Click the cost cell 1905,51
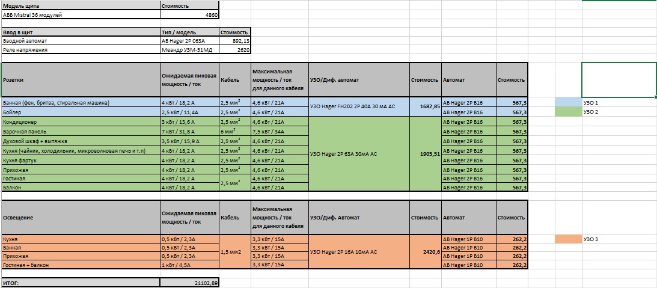Image resolution: width=657 pixels, height=288 pixels. [426, 155]
